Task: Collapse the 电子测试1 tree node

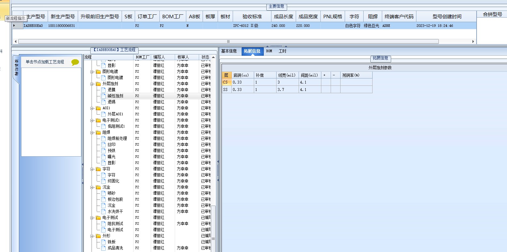Action: click(92, 120)
